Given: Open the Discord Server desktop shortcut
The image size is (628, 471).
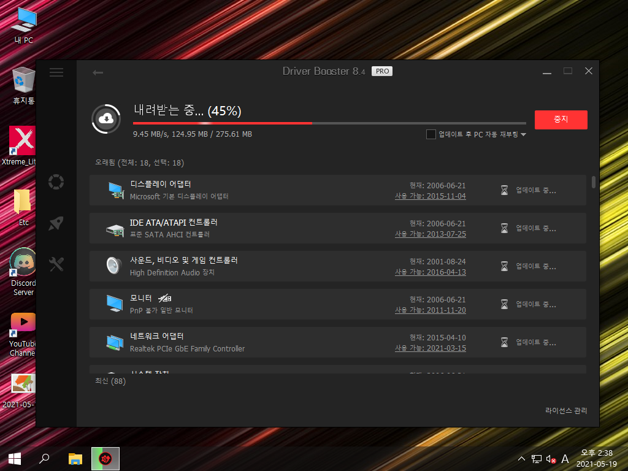Looking at the screenshot, I should tap(23, 272).
